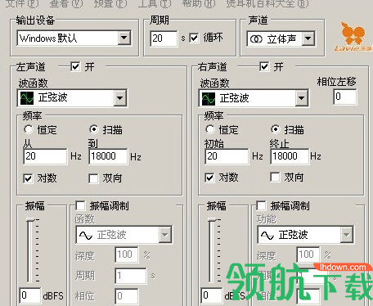
Task: Open the right channel 功能 正弦波 modulation dropdown
Action: (x=306, y=235)
